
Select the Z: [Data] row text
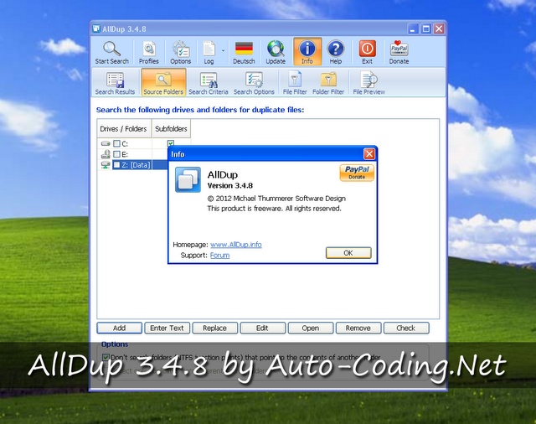coord(136,165)
